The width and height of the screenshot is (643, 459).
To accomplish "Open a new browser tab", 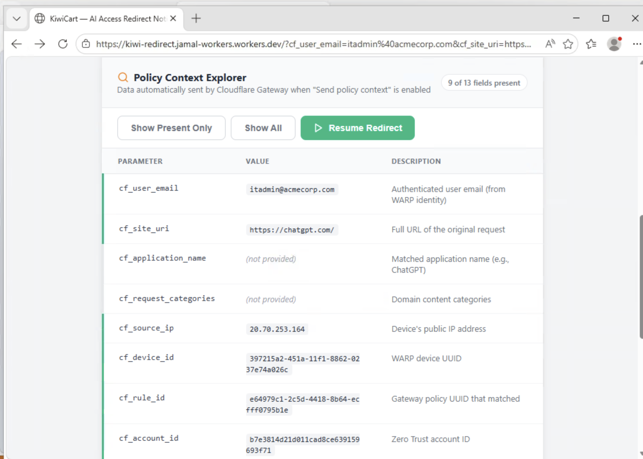I will [196, 19].
